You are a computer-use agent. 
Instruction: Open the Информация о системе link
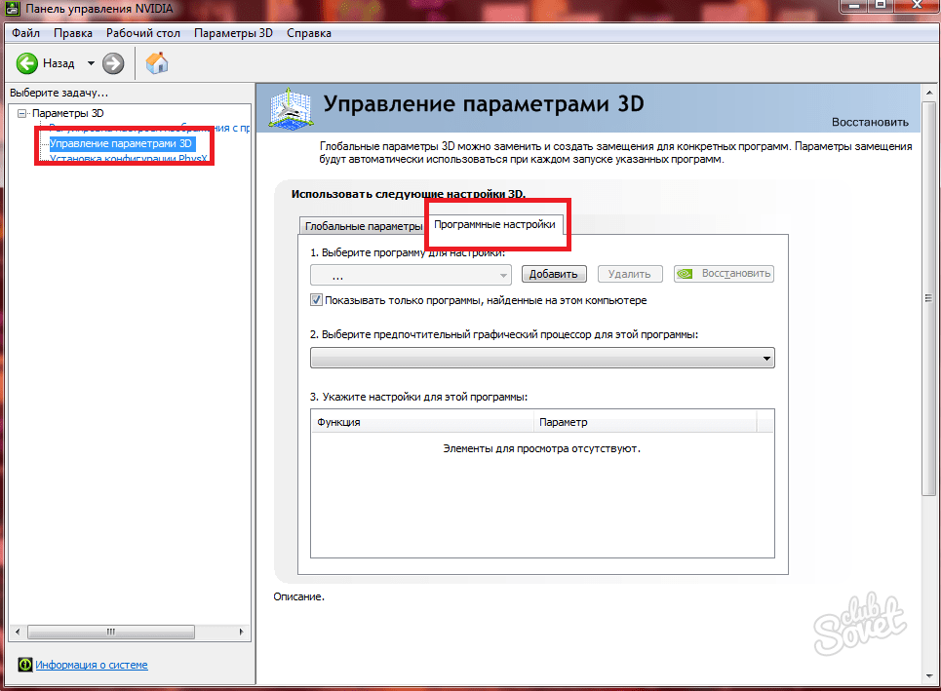click(92, 665)
